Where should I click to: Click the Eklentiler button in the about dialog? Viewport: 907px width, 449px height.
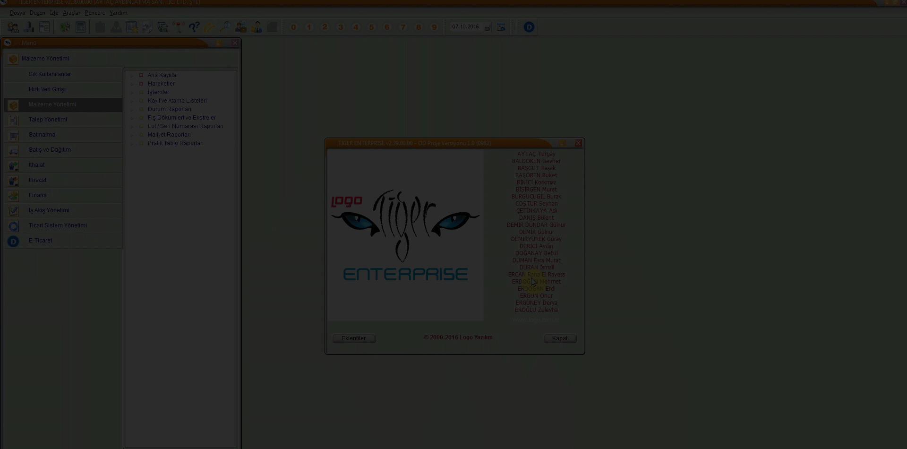point(354,338)
